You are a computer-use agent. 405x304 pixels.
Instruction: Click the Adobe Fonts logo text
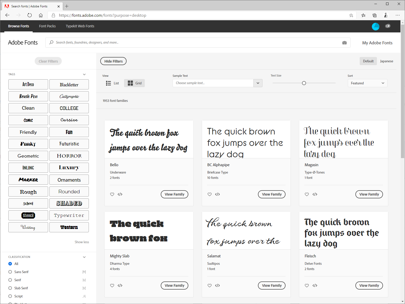point(23,43)
